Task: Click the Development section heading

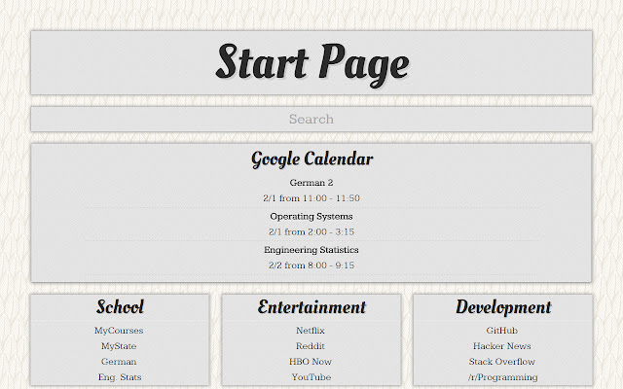Action: 503,307
